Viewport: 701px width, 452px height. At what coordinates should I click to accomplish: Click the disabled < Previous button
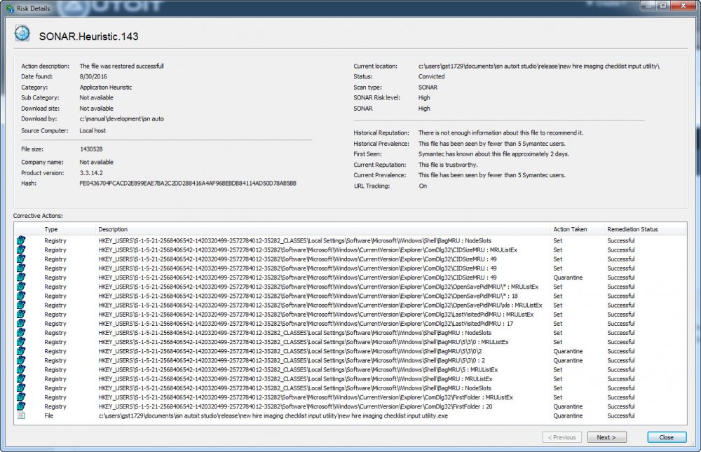tap(562, 437)
